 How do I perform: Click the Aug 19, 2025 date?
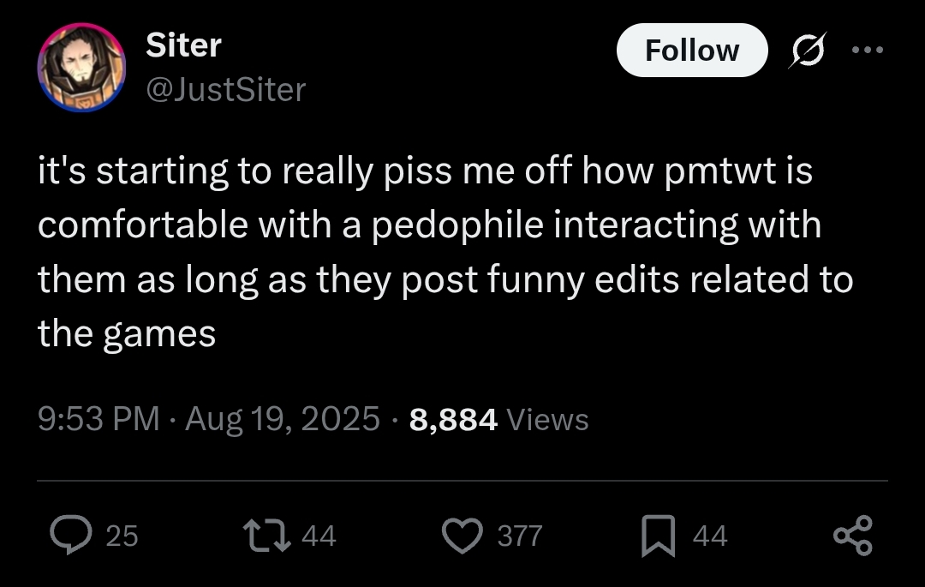click(282, 419)
